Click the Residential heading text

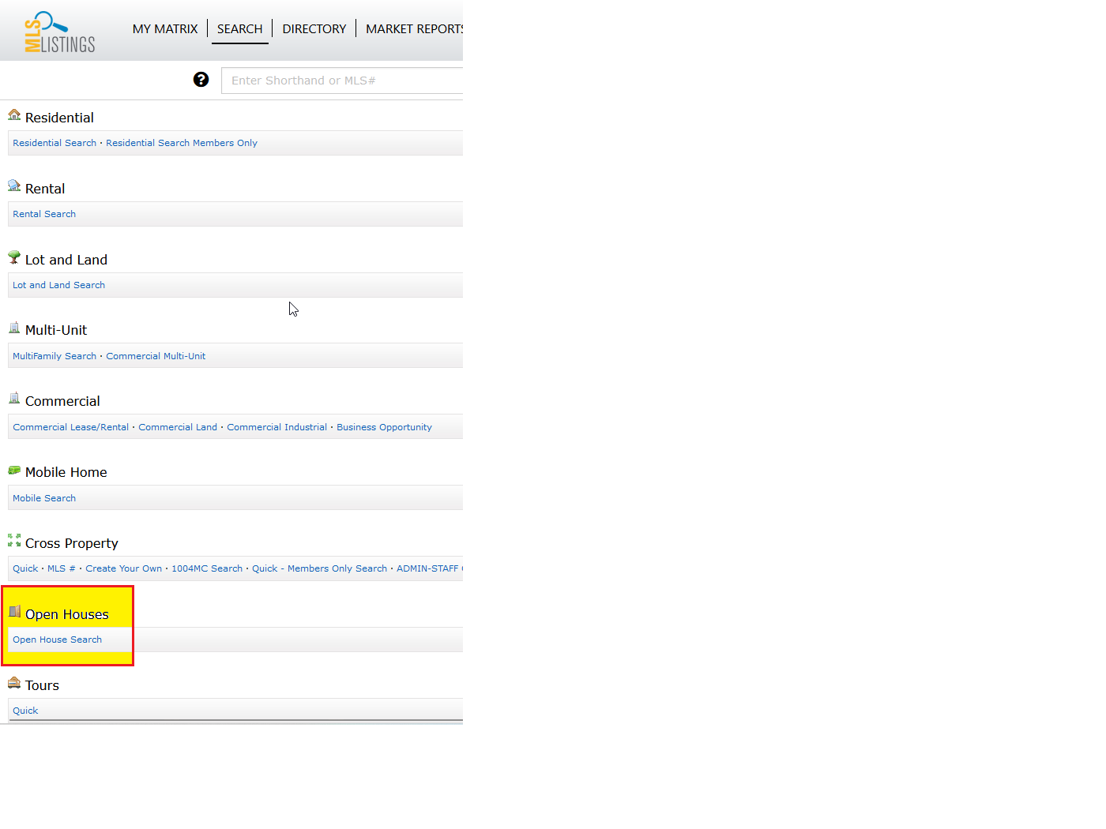59,118
